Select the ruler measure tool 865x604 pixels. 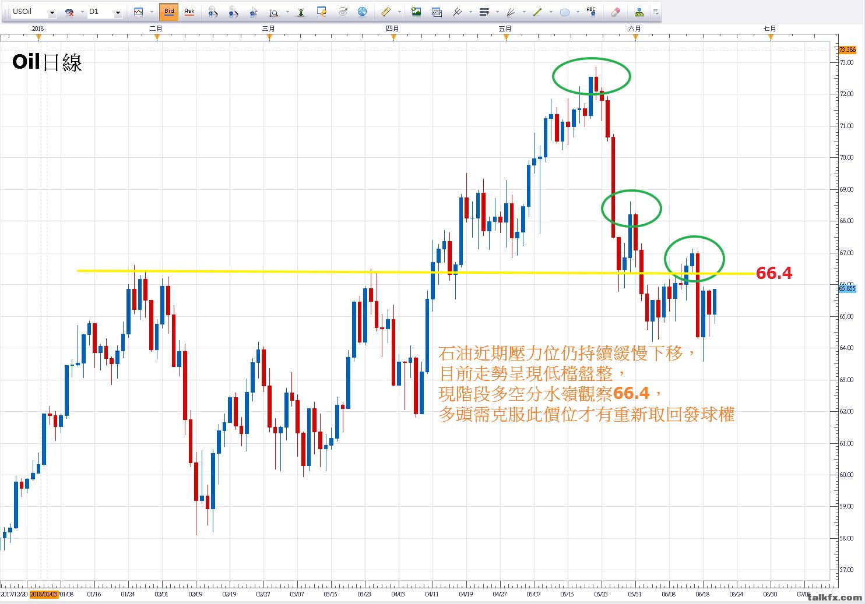point(385,12)
